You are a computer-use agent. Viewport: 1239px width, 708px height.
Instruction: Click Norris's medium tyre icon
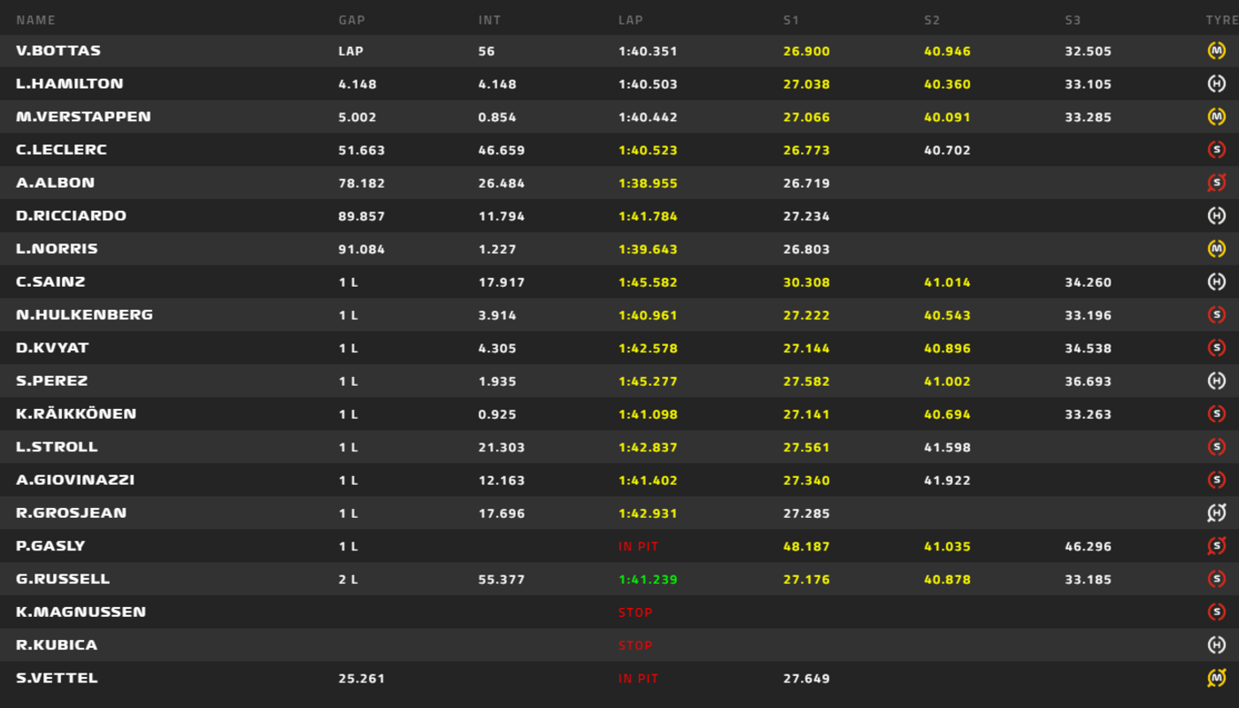point(1216,250)
